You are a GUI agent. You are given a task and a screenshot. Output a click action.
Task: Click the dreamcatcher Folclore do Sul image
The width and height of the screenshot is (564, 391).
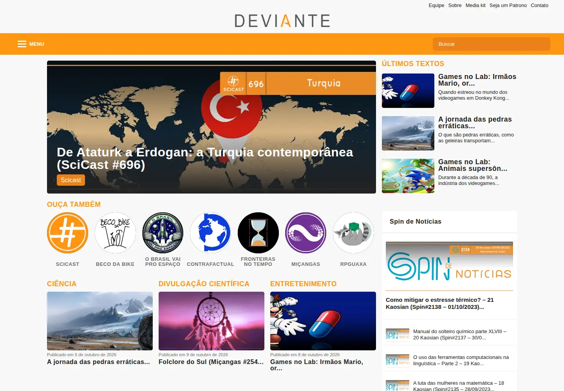pyautogui.click(x=211, y=321)
